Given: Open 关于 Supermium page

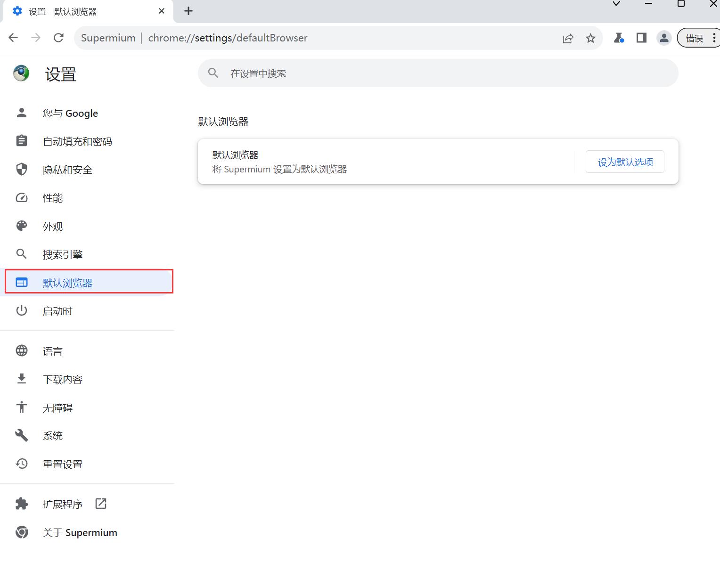Looking at the screenshot, I should (x=80, y=532).
